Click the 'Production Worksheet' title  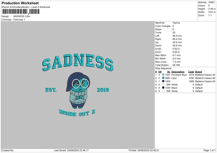20,3
